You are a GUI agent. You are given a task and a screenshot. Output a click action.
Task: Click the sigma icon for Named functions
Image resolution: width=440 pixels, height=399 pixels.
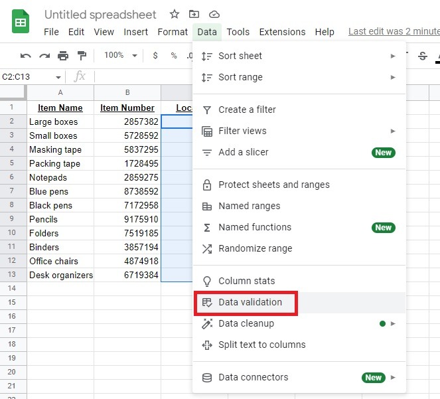point(207,228)
